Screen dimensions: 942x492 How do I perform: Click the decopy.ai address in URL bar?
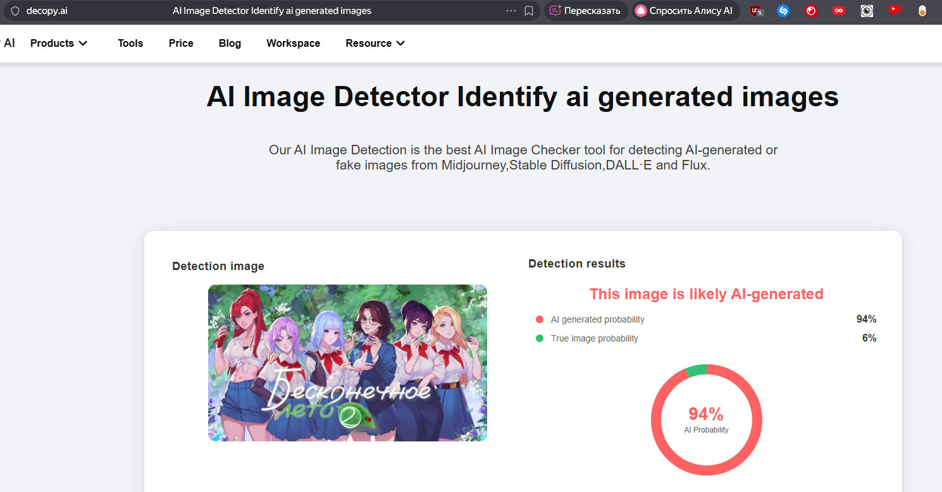(x=47, y=11)
